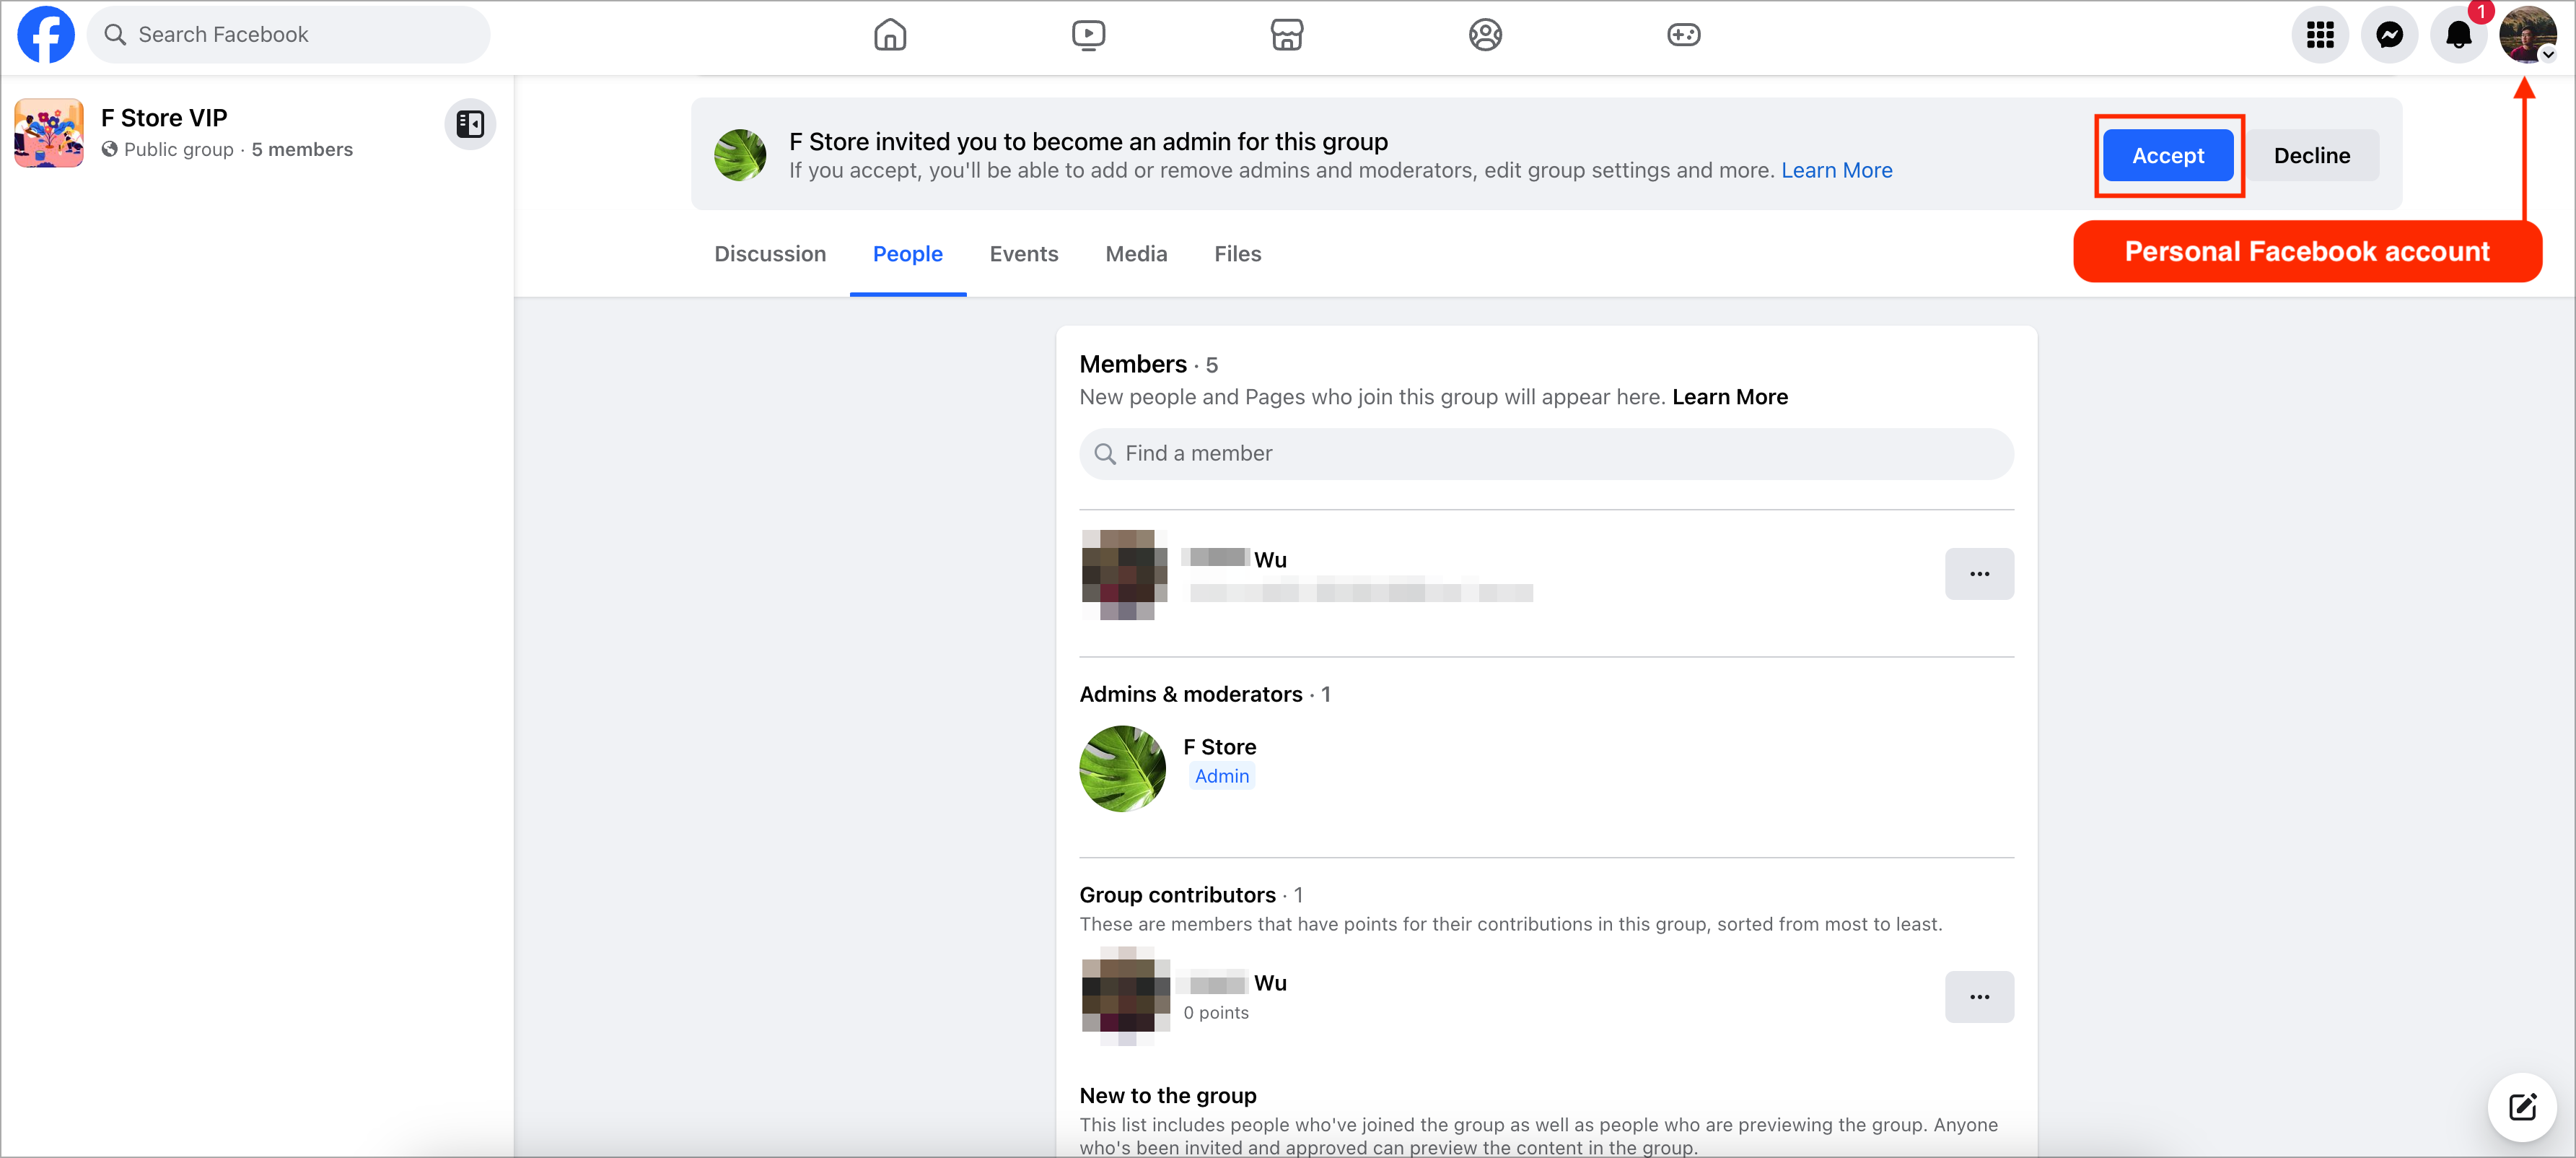Open the F Store VIP group thumbnail
2576x1158 pixels.
tap(49, 132)
